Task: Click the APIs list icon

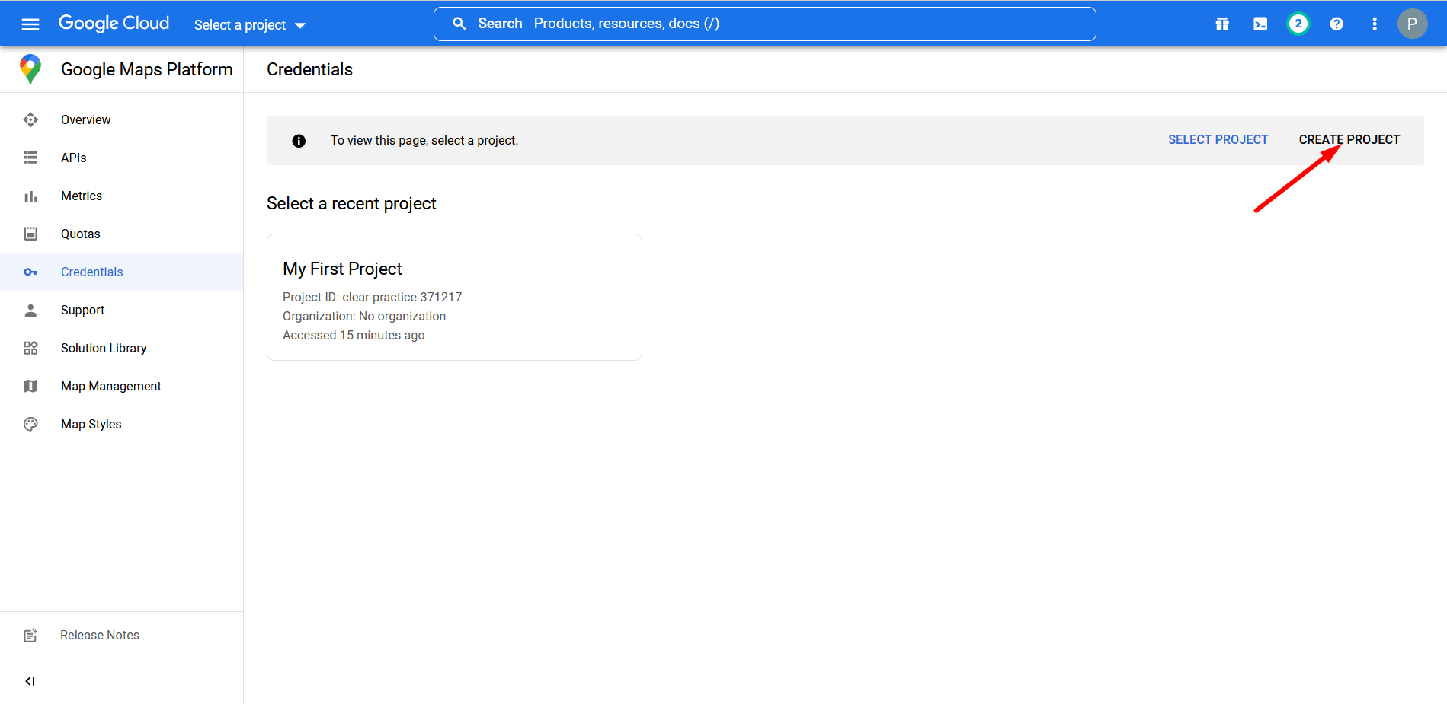Action: [30, 158]
